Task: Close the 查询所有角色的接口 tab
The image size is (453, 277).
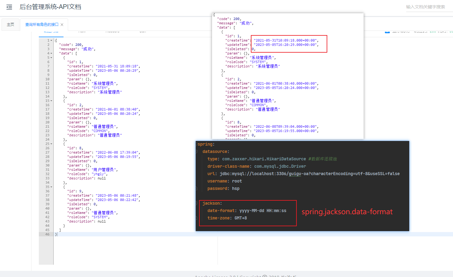Action: click(x=62, y=25)
